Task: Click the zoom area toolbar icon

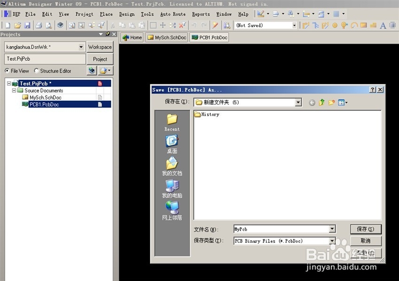Action: coord(81,25)
